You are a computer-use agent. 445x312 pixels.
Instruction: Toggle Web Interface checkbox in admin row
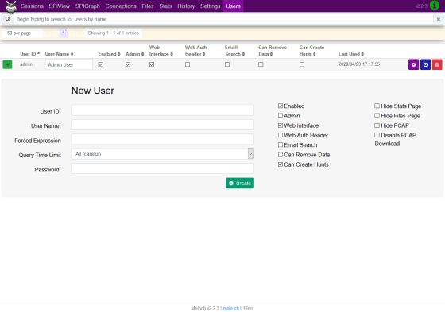click(152, 64)
